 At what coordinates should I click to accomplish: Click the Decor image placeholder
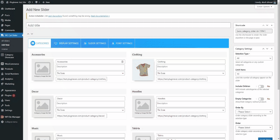[43, 106]
